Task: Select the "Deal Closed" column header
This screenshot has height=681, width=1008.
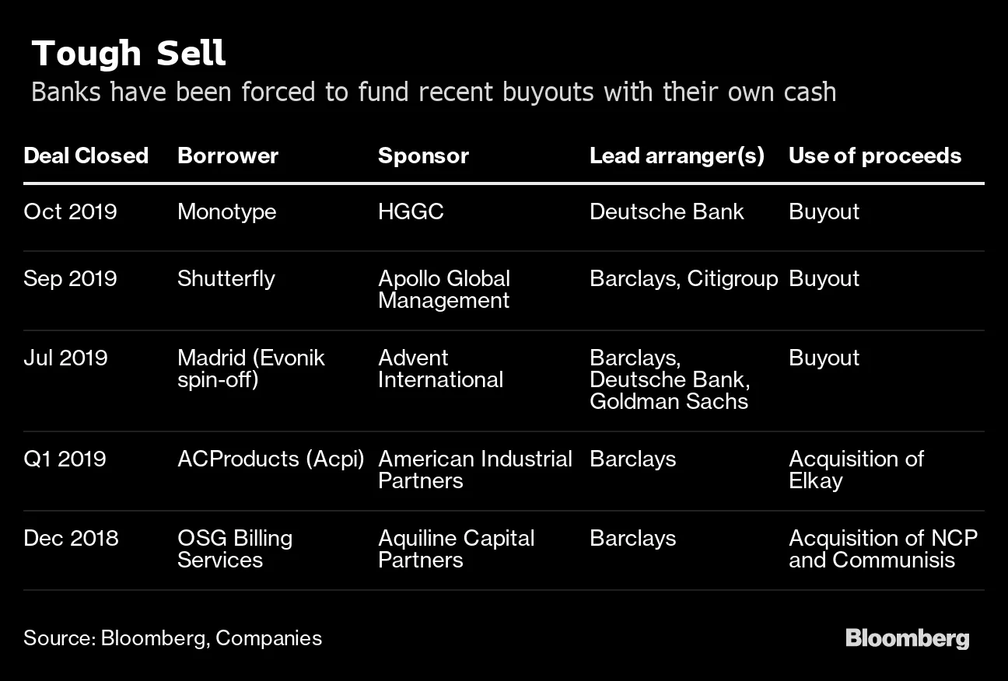Action: [86, 155]
